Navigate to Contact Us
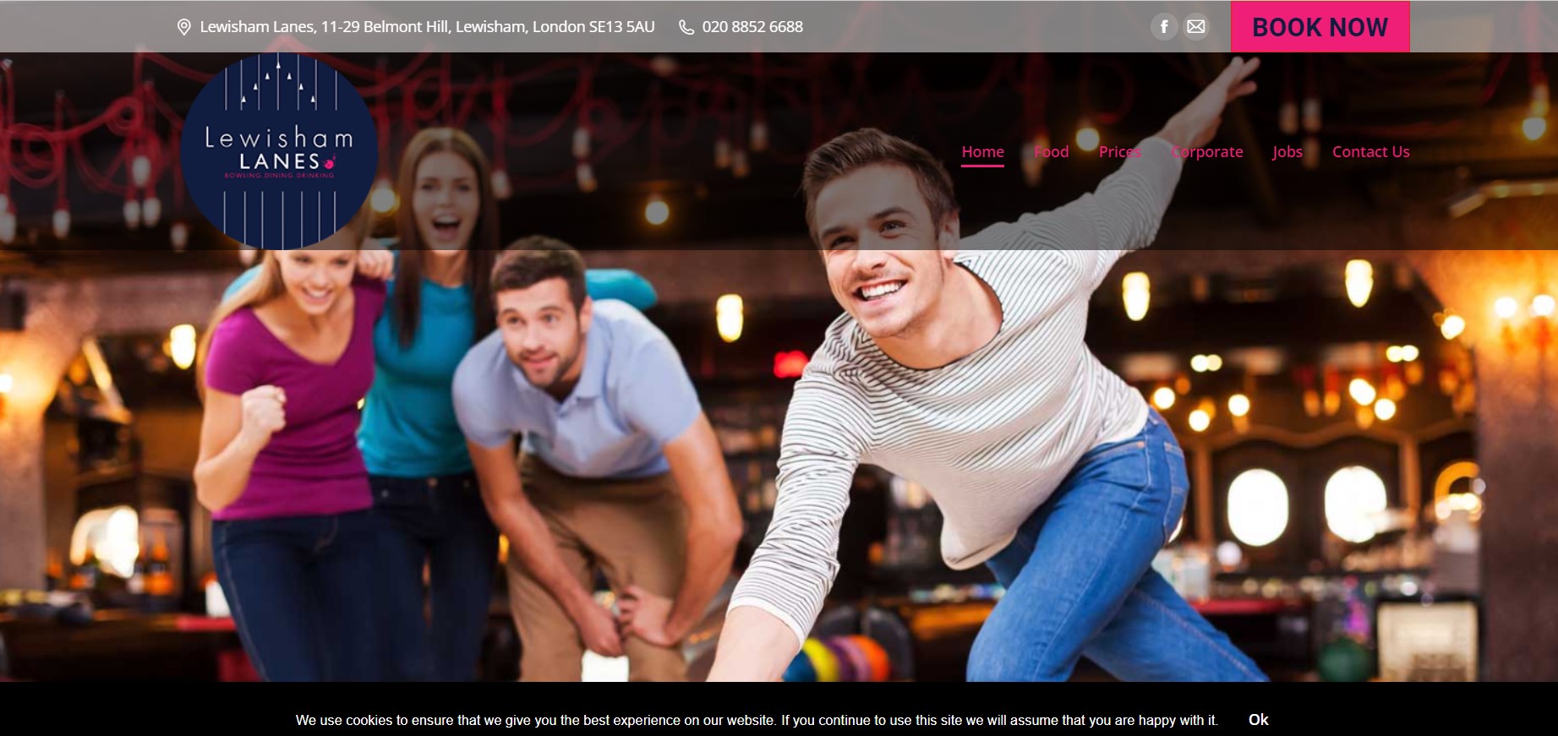Viewport: 1558px width, 736px height. pyautogui.click(x=1370, y=152)
